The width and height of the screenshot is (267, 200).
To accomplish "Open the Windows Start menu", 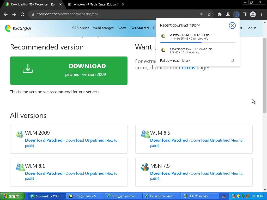I will (x=12, y=196).
